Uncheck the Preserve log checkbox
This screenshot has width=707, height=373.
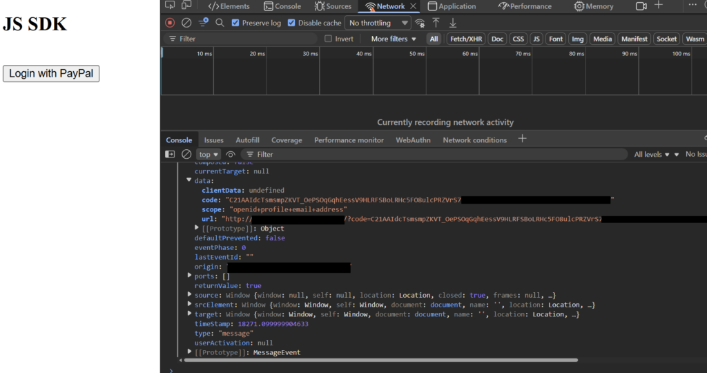pyautogui.click(x=236, y=23)
